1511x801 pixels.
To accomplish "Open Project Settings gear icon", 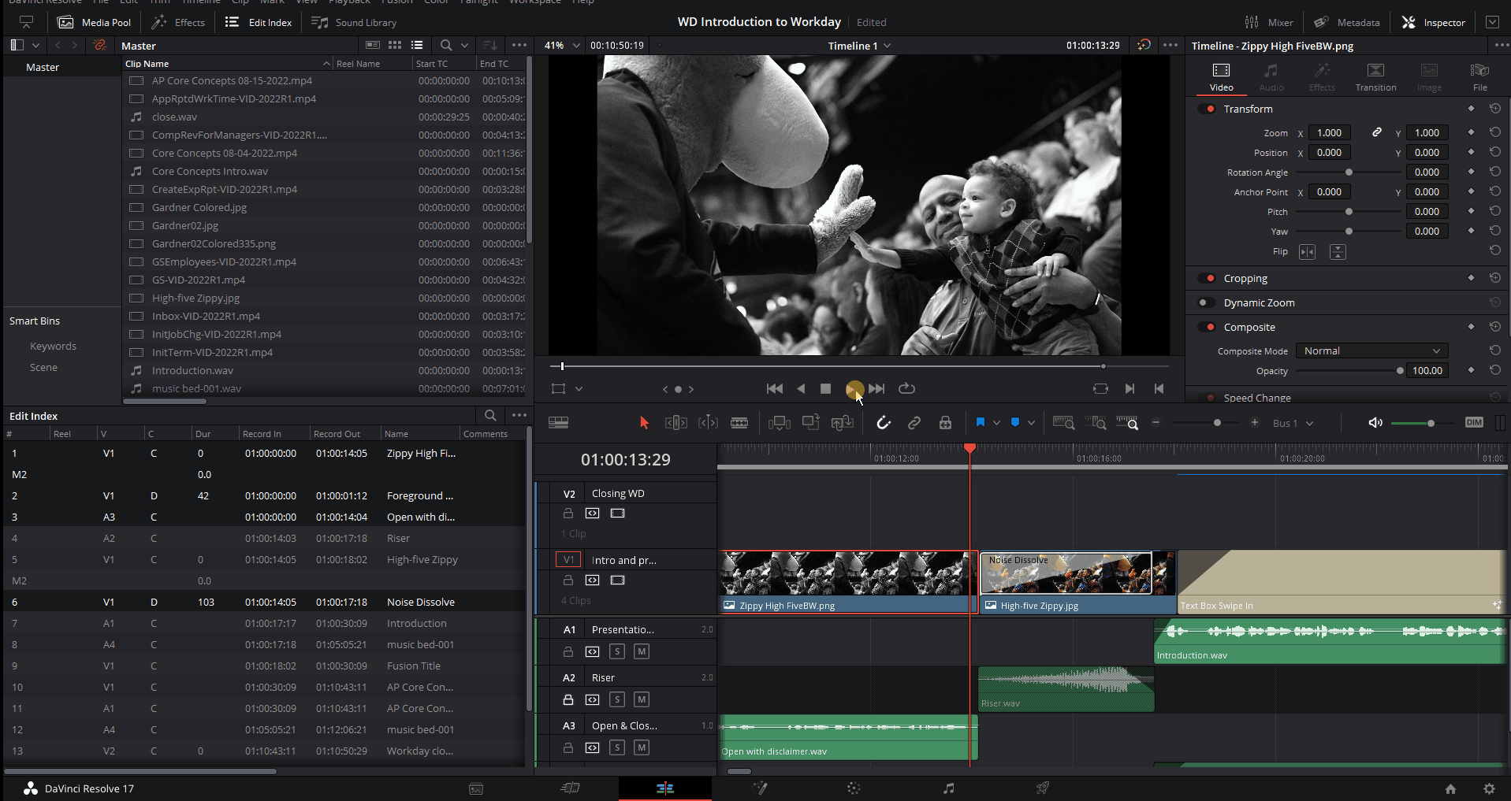I will [1489, 788].
